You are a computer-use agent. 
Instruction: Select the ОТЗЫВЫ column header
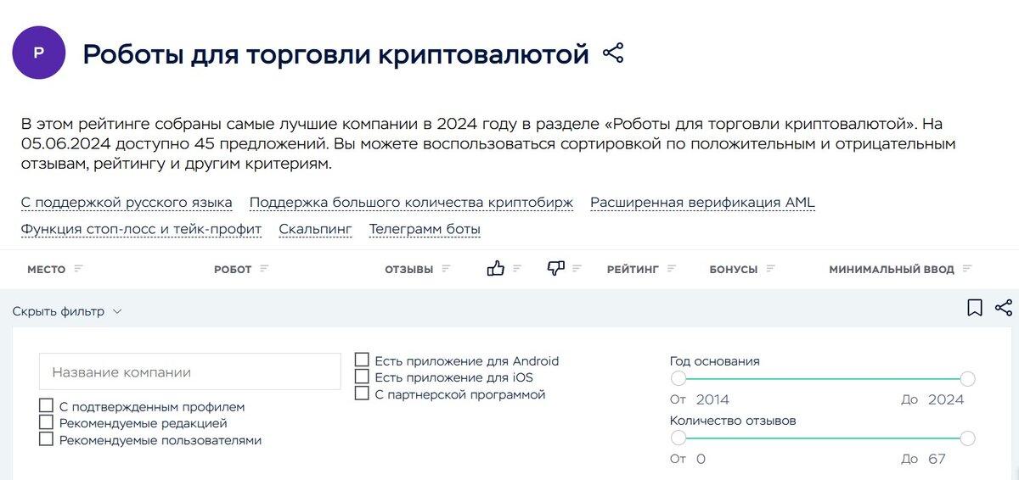(408, 269)
